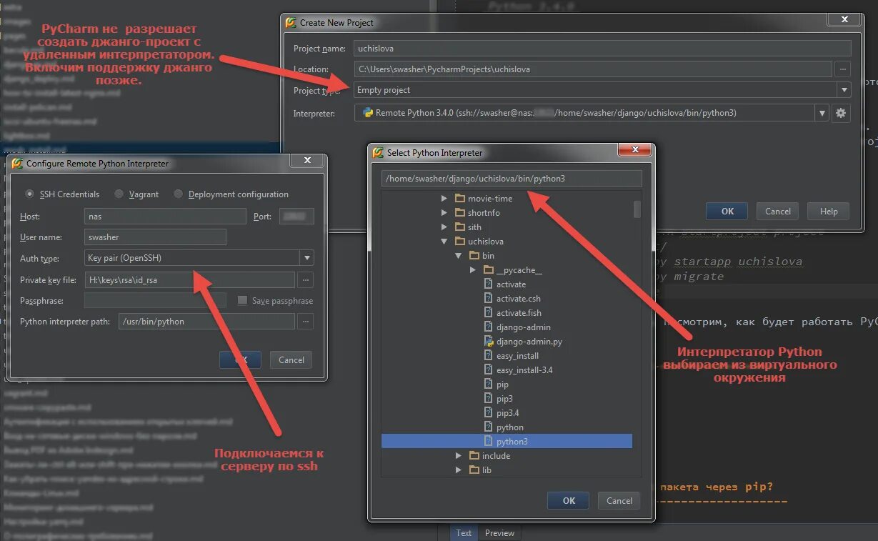Click the file tree vertical scrollbar
The image size is (878, 541).
[x=637, y=209]
